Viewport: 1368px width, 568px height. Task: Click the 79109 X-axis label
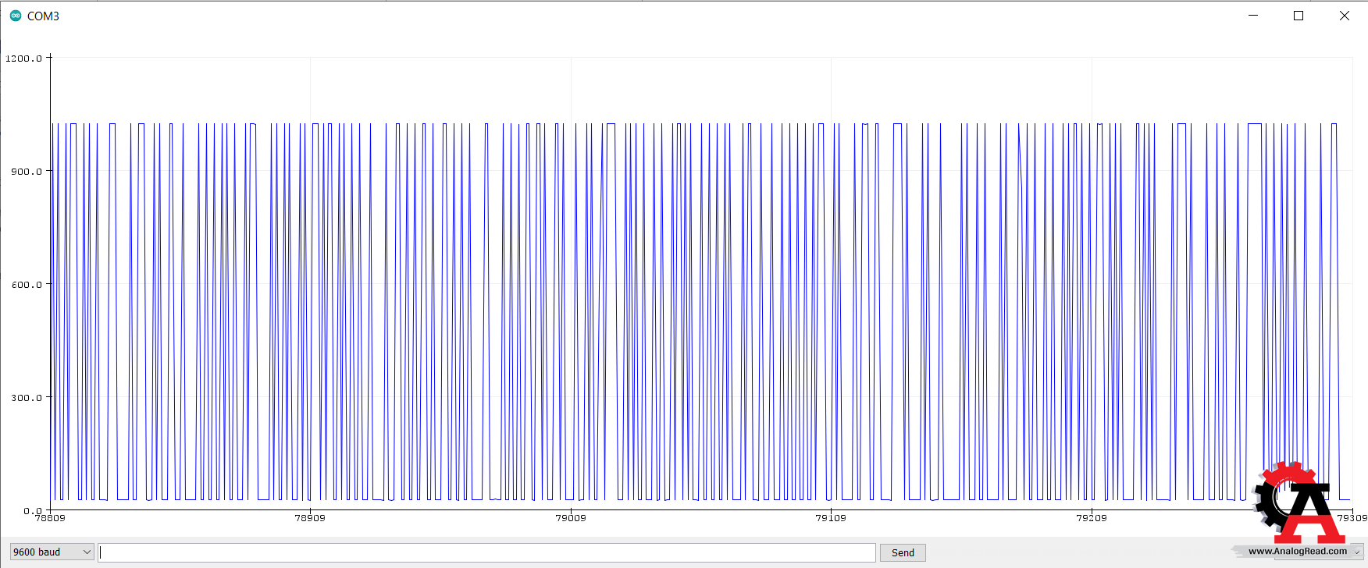pyautogui.click(x=831, y=518)
